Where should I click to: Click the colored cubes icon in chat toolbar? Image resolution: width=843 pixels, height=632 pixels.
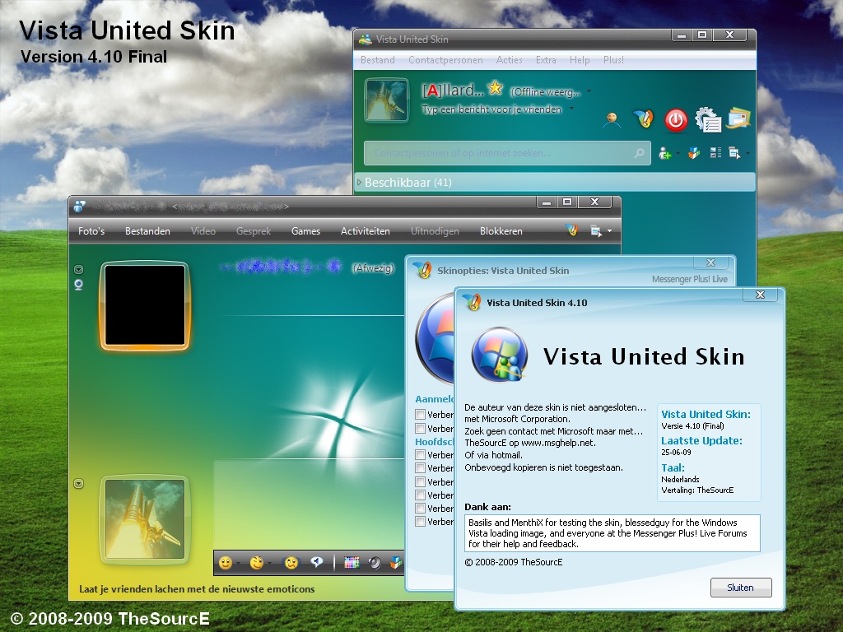396,563
